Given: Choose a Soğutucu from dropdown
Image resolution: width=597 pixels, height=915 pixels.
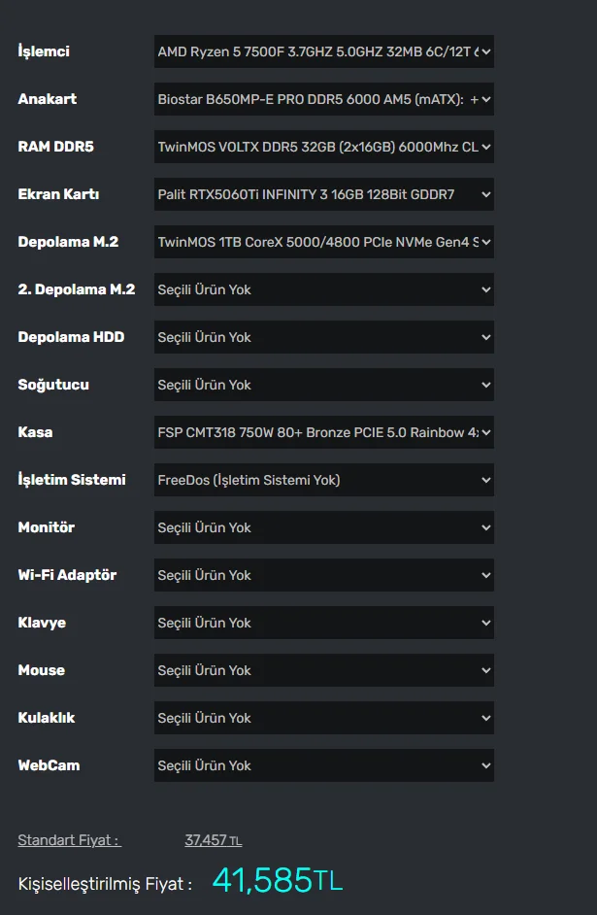Looking at the screenshot, I should tap(323, 385).
